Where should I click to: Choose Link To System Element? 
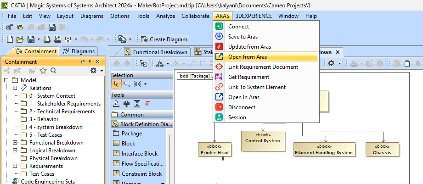(266, 87)
